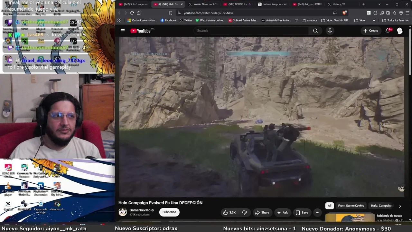Select the Halo: Campaign filter chip
Screen dimensions: 412x232
click(381, 206)
